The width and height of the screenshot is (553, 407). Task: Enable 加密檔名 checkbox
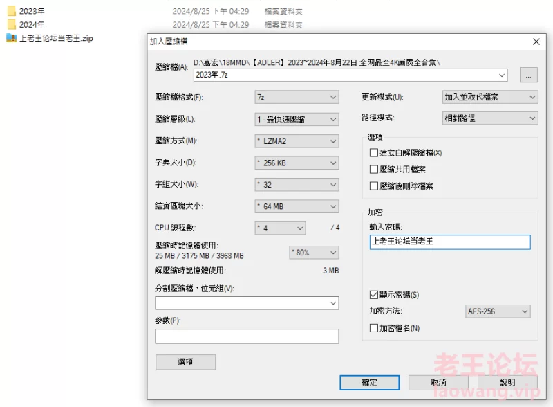click(374, 328)
